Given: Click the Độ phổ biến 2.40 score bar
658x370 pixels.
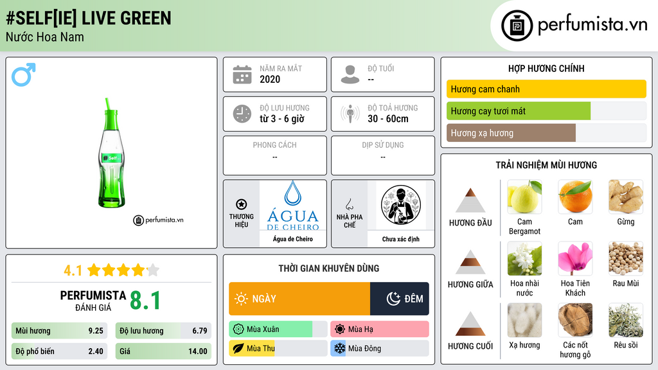Looking at the screenshot, I should (60, 351).
